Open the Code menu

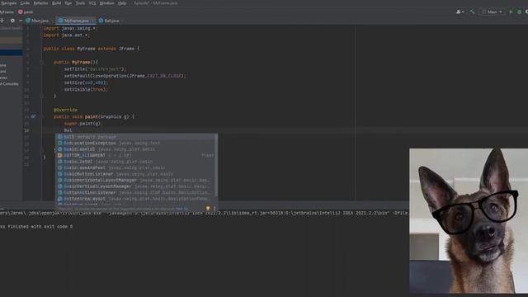pos(25,3)
